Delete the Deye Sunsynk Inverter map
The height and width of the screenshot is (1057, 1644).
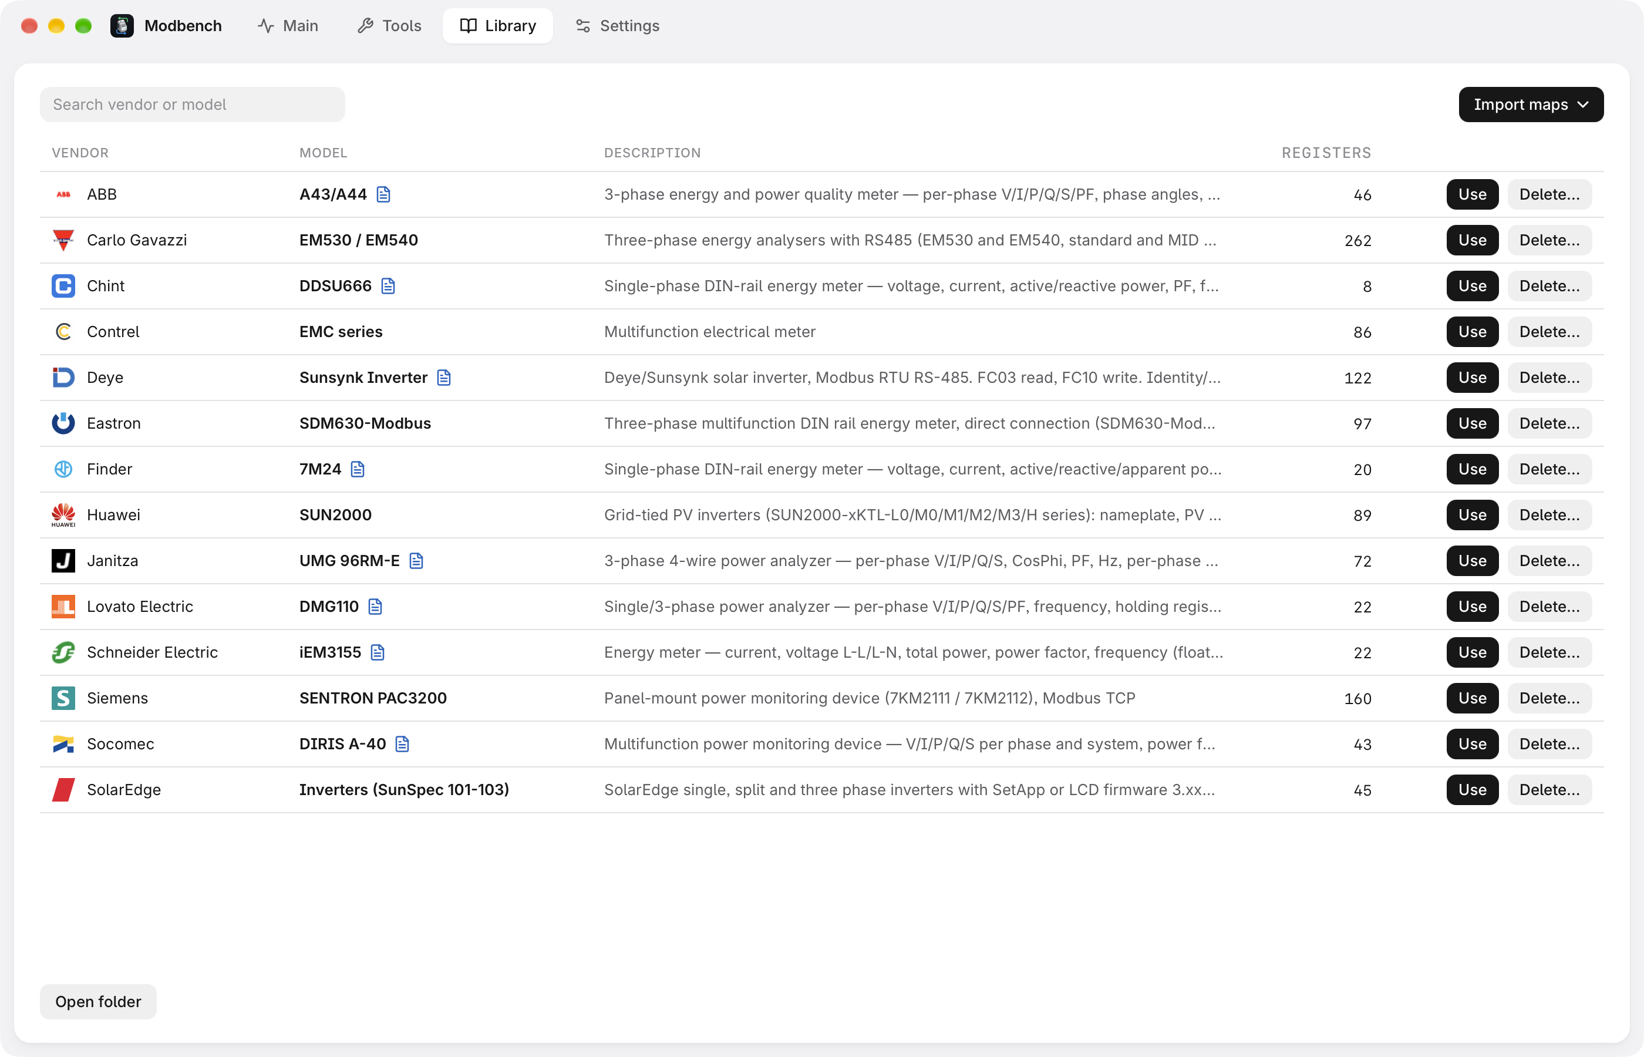tap(1549, 378)
